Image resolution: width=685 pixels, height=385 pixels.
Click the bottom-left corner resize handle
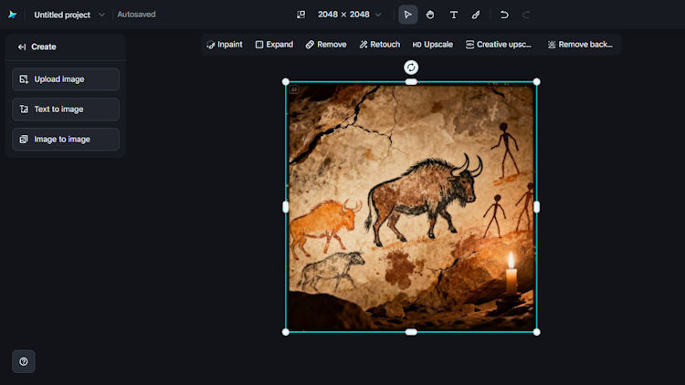coord(286,332)
